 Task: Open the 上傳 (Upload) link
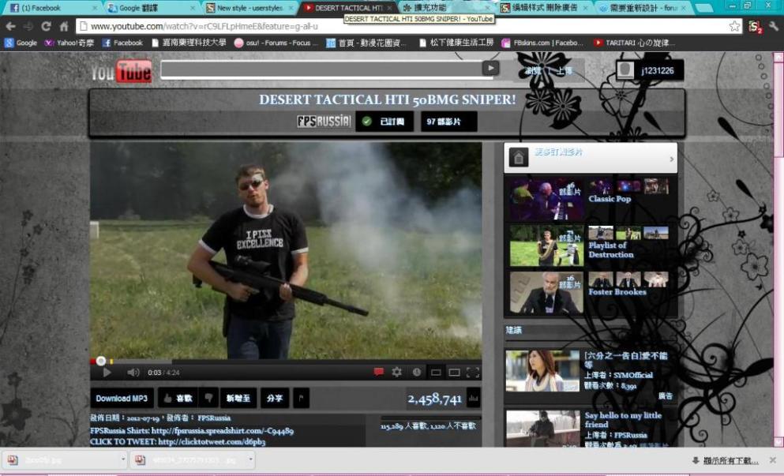[565, 70]
